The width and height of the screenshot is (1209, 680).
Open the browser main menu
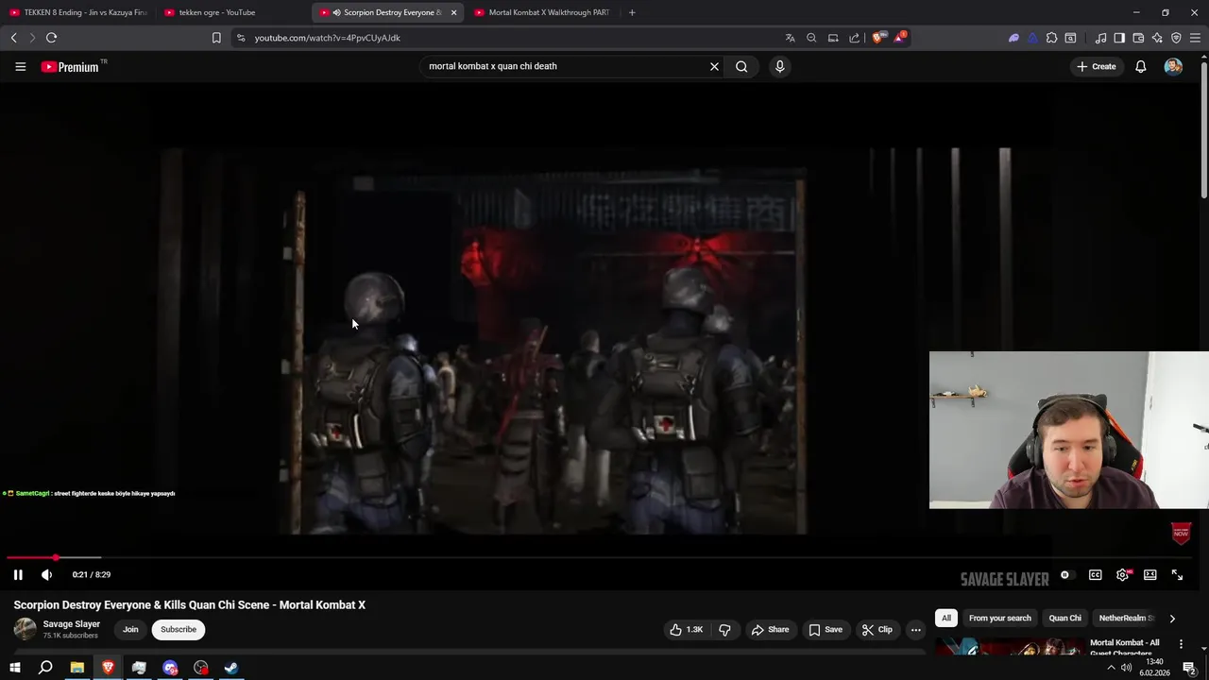click(x=1195, y=38)
